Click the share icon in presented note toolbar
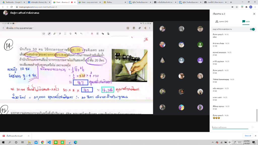Image resolution: width=258 pixels, height=145 pixels. click(x=145, y=28)
